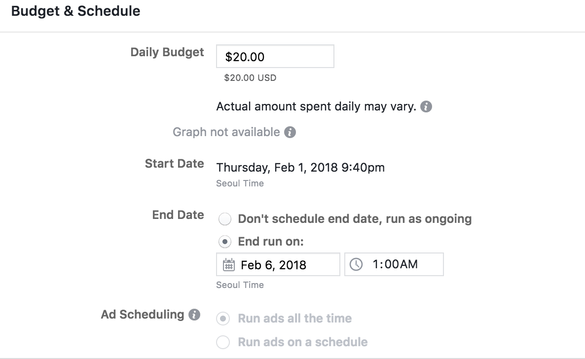This screenshot has height=359, width=585.
Task: Click info icon beside Graph not available
Action: click(x=291, y=132)
